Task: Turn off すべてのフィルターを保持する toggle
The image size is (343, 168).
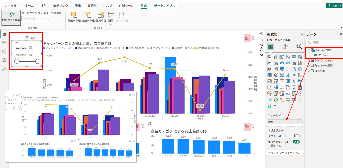Action: [296, 142]
